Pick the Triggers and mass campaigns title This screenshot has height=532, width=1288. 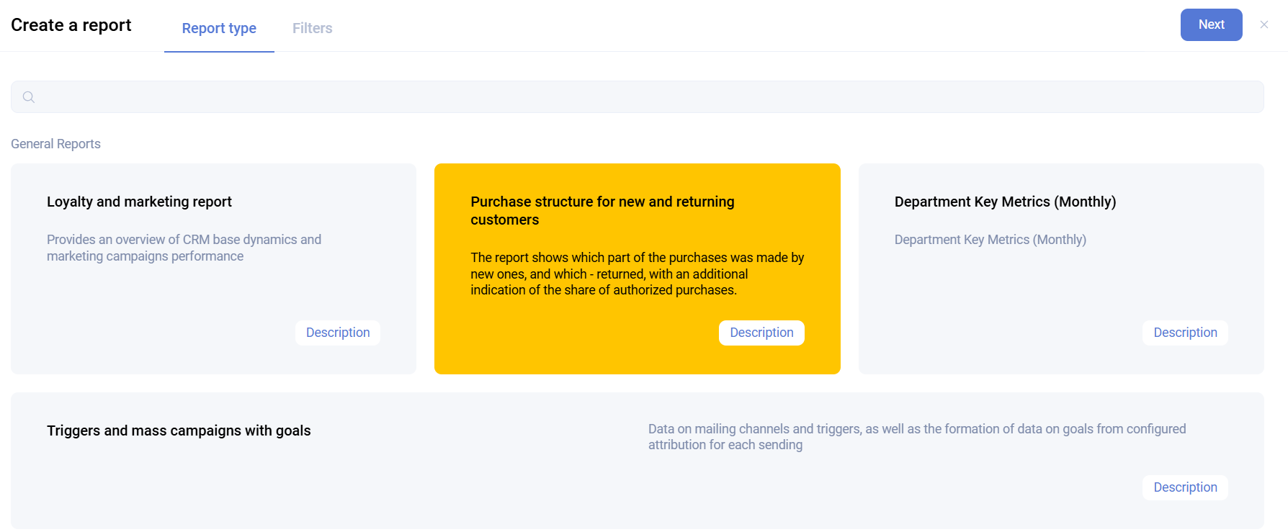pyautogui.click(x=179, y=430)
